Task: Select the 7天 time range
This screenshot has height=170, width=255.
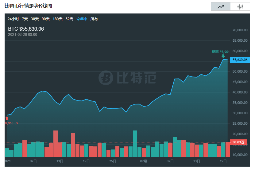Action: point(25,19)
